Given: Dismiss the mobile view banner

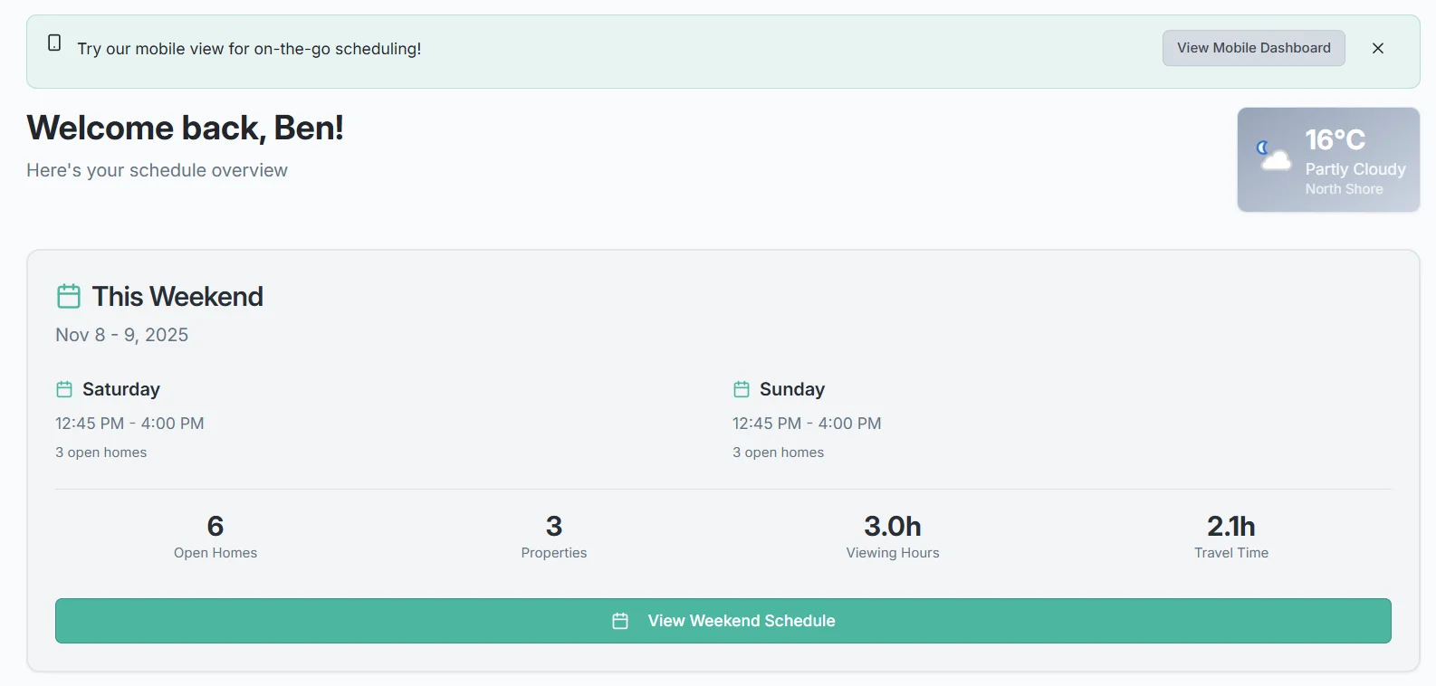Looking at the screenshot, I should (1378, 48).
